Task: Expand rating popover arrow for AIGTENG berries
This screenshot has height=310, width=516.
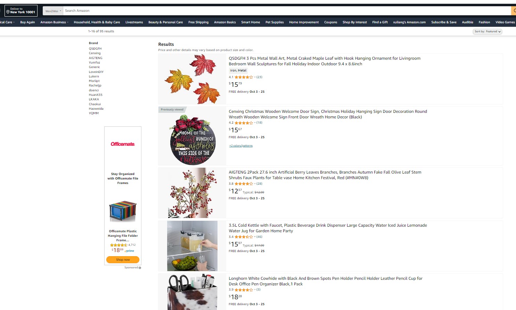Action: click(x=255, y=184)
